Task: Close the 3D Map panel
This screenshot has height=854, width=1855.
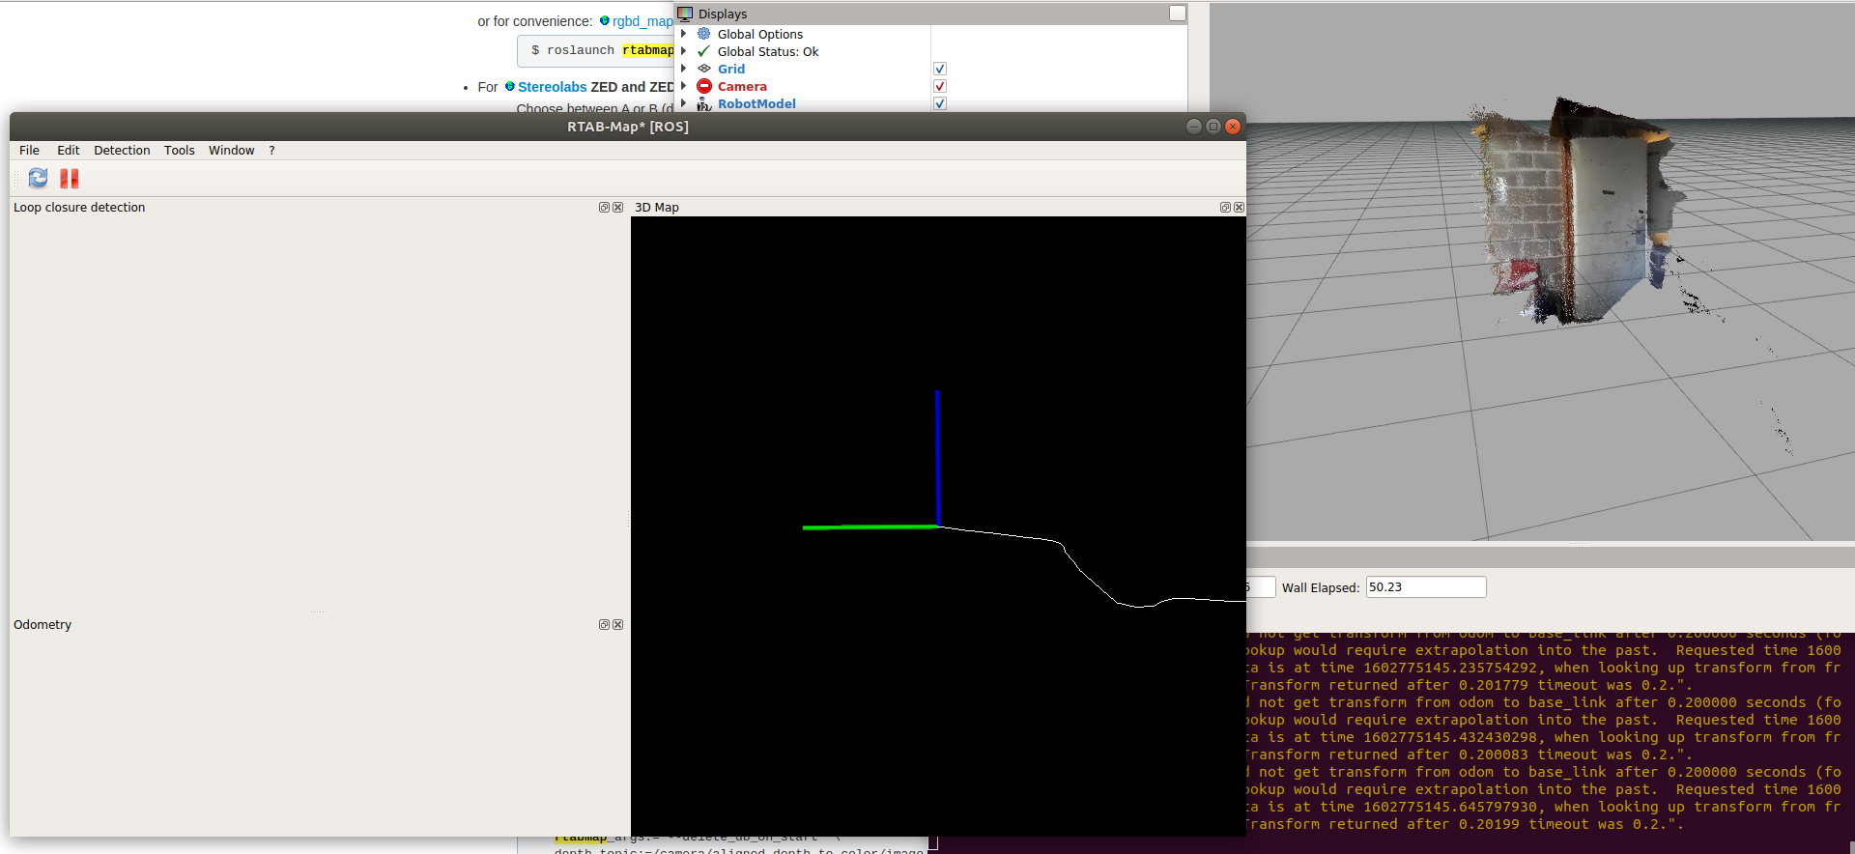Action: point(1239,208)
